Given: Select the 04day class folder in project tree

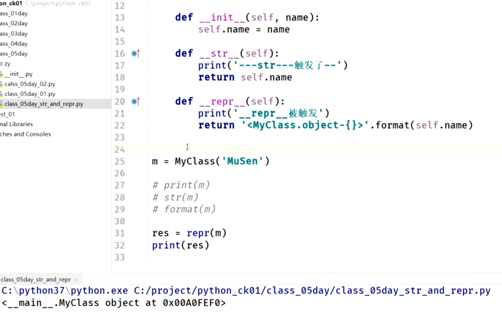Looking at the screenshot, I should point(14,44).
